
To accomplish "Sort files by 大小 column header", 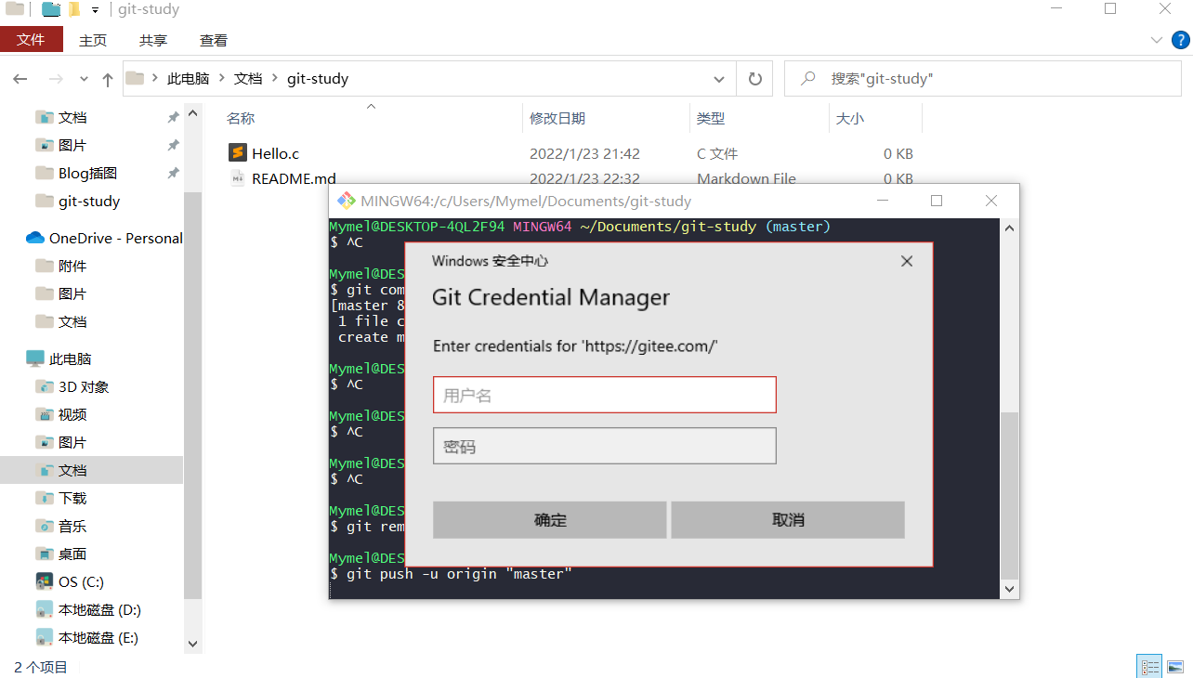I will click(x=850, y=118).
